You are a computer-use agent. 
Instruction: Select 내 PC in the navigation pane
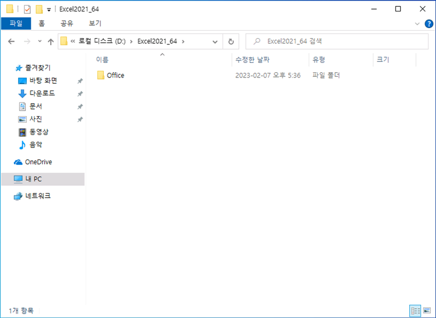(x=43, y=179)
